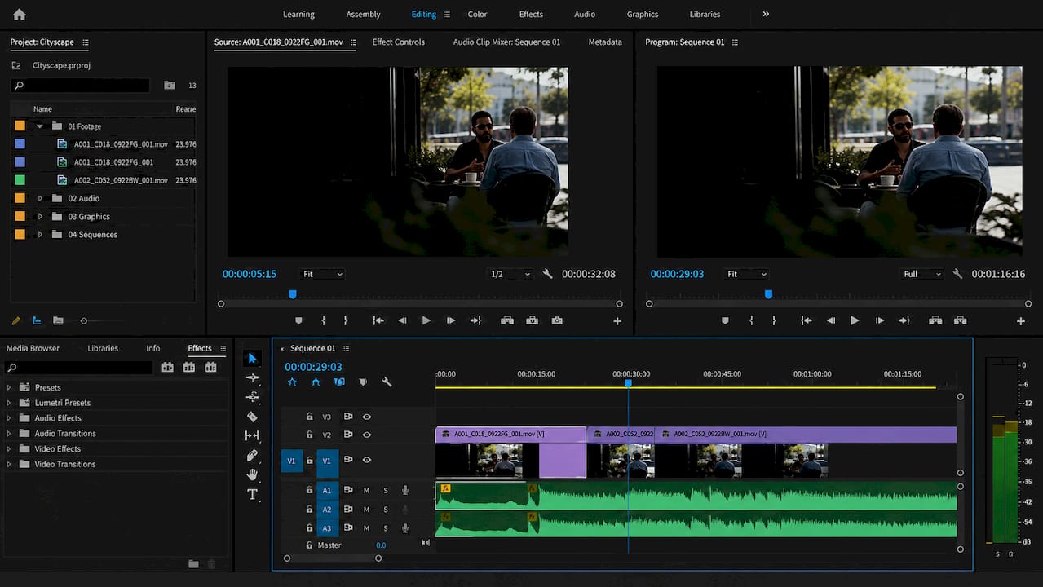Play the Program monitor sequence
Viewport: 1043px width, 587px height.
point(855,320)
